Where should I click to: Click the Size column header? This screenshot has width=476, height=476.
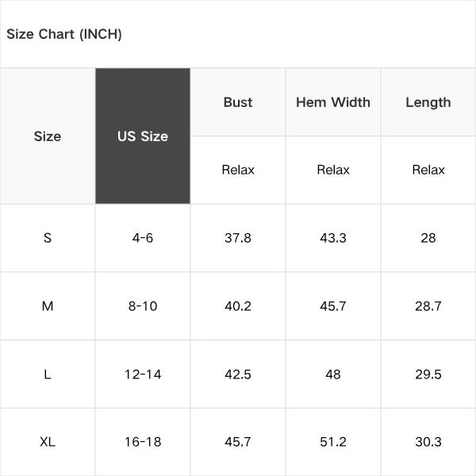[48, 136]
